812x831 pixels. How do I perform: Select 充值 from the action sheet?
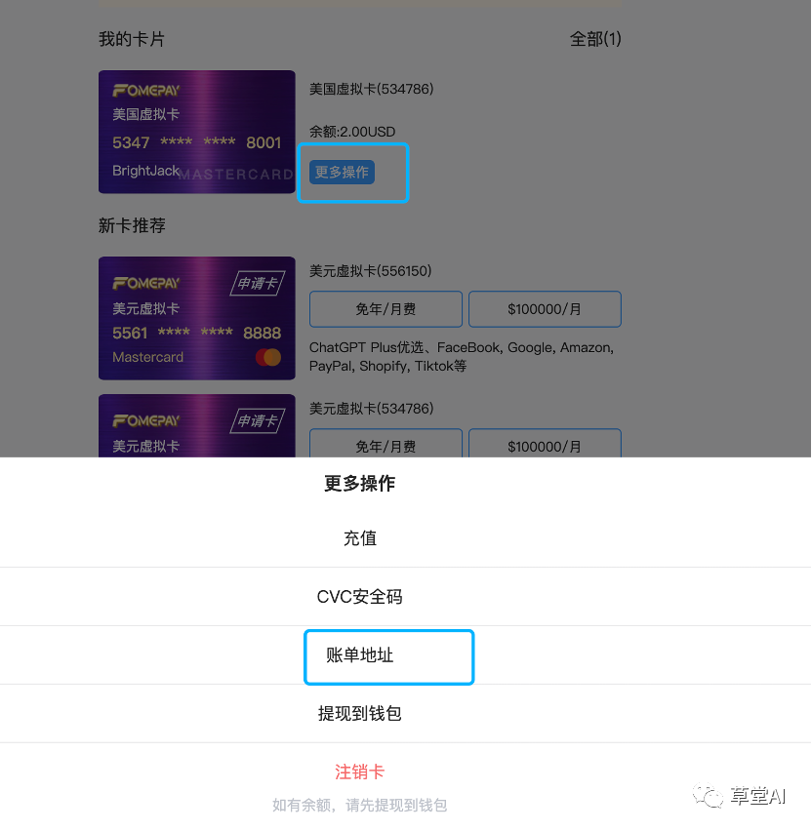(360, 538)
